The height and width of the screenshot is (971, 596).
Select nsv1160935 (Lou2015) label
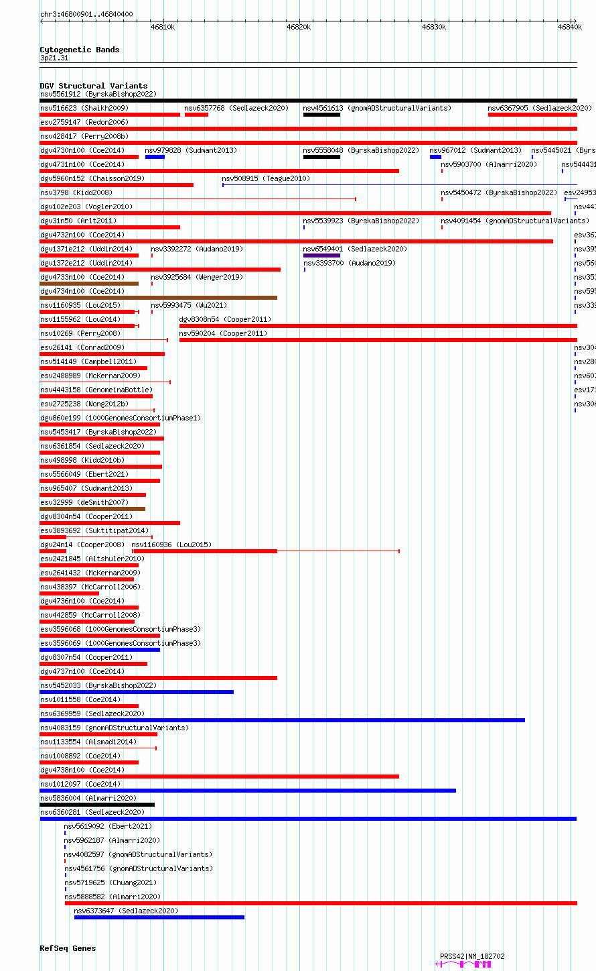(x=80, y=305)
